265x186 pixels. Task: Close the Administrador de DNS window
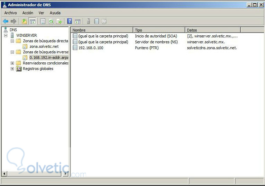click(x=261, y=5)
